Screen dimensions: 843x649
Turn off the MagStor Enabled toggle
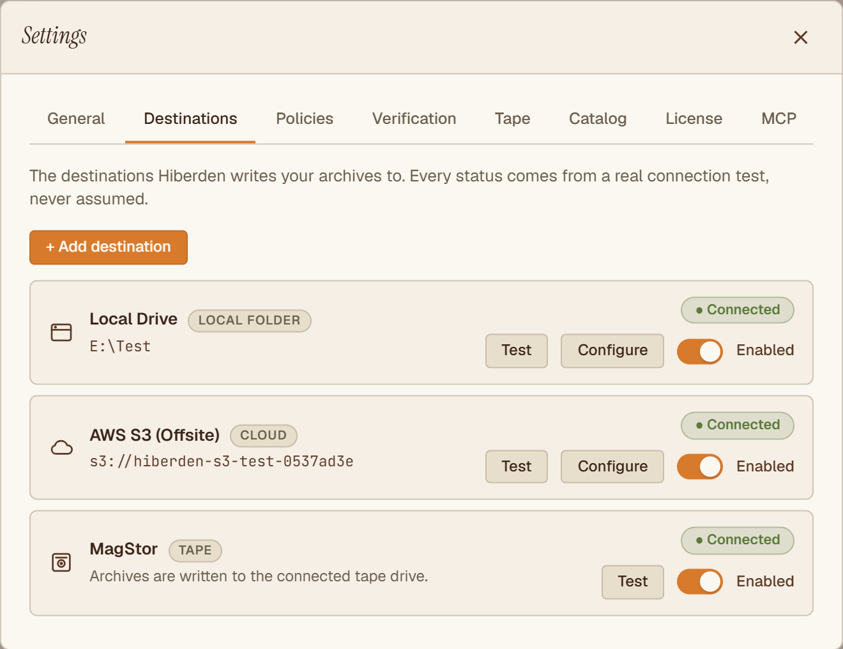(x=700, y=581)
